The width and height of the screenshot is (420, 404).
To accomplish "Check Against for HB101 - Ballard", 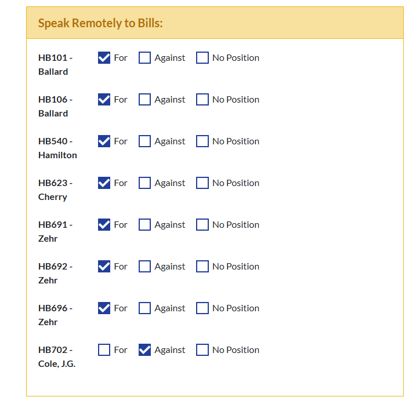I will click(x=145, y=58).
